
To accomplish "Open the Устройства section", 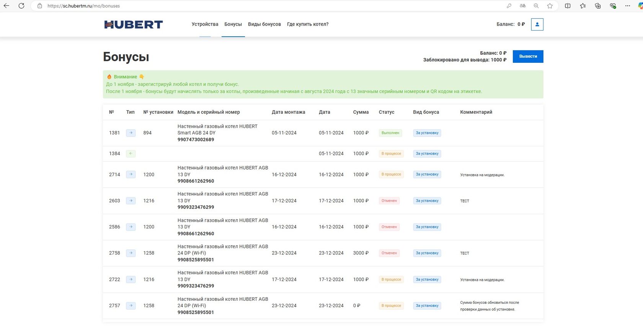I will pos(205,24).
